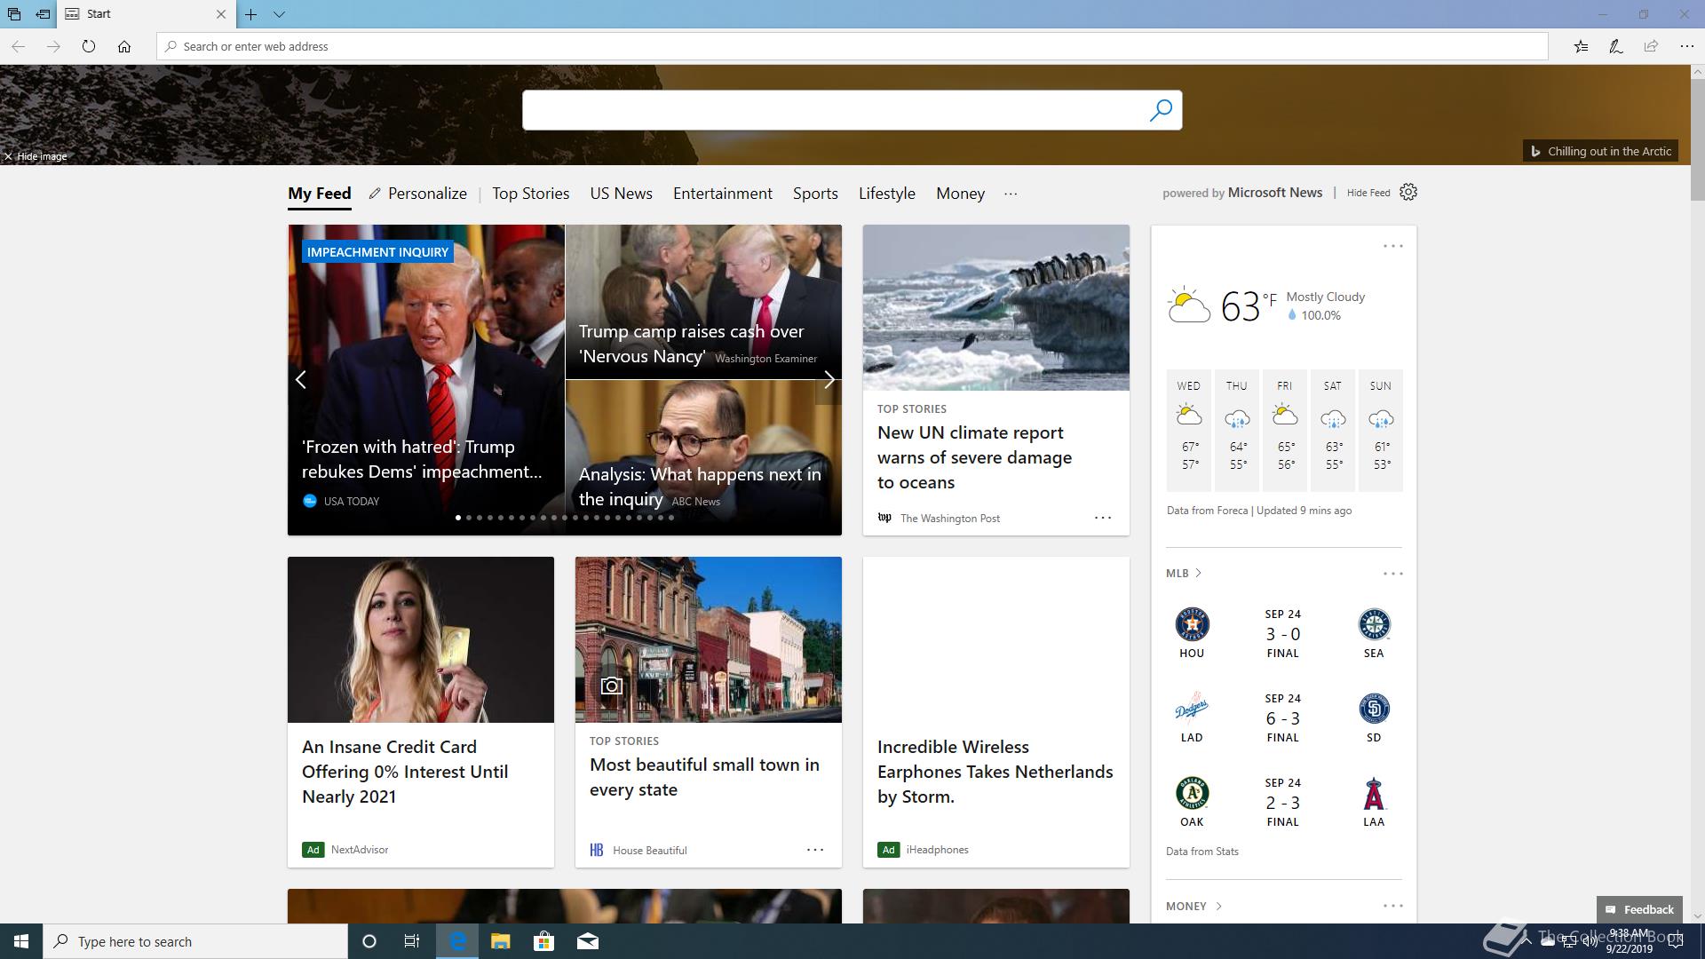Open the Money tab
This screenshot has height=959, width=1705.
click(x=961, y=194)
